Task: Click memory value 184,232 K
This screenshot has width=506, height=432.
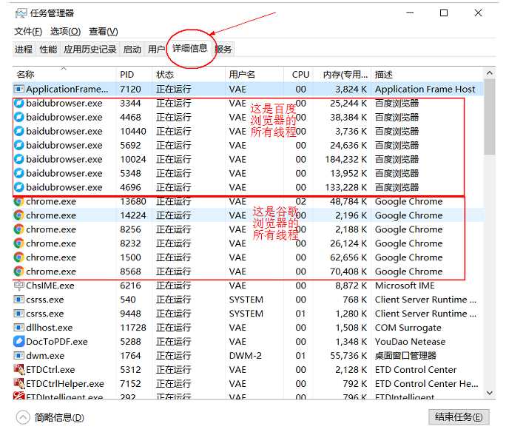Action: (x=346, y=159)
